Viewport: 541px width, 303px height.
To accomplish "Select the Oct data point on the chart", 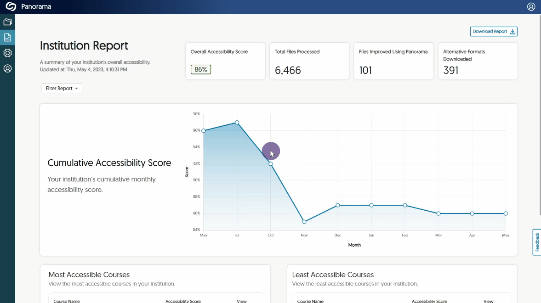I will click(x=271, y=164).
